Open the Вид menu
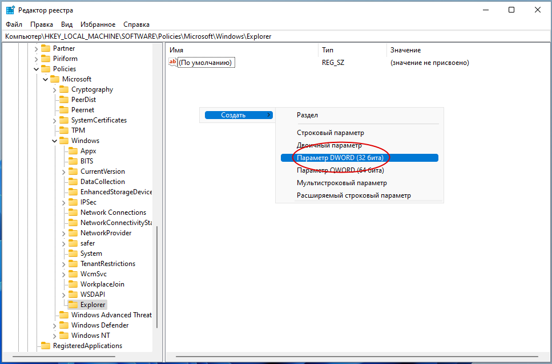 point(67,24)
